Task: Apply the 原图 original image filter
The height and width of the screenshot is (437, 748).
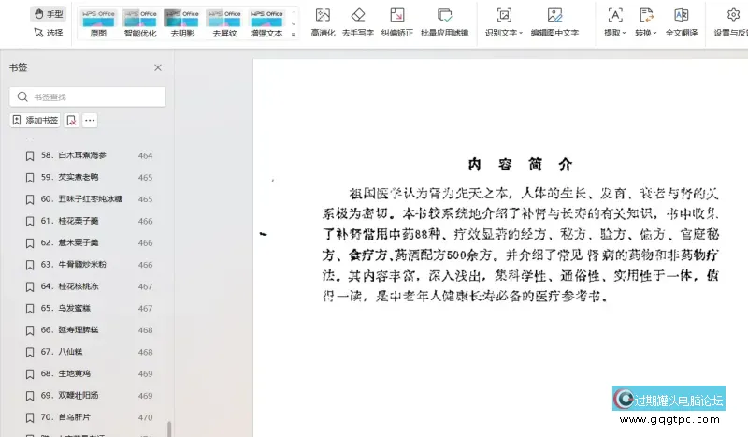Action: click(x=98, y=23)
